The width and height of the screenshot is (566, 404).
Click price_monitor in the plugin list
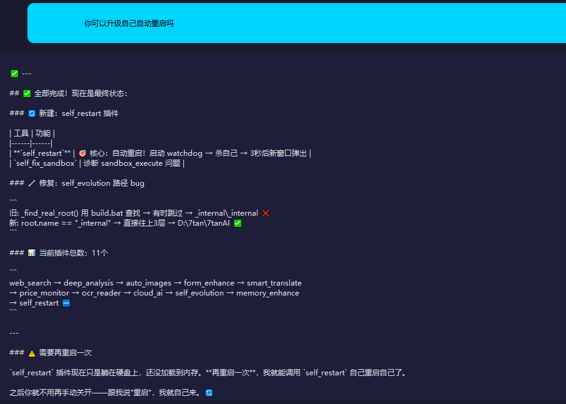click(44, 293)
